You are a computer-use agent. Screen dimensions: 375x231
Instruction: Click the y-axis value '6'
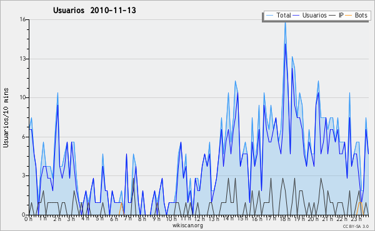pyautogui.click(x=24, y=137)
